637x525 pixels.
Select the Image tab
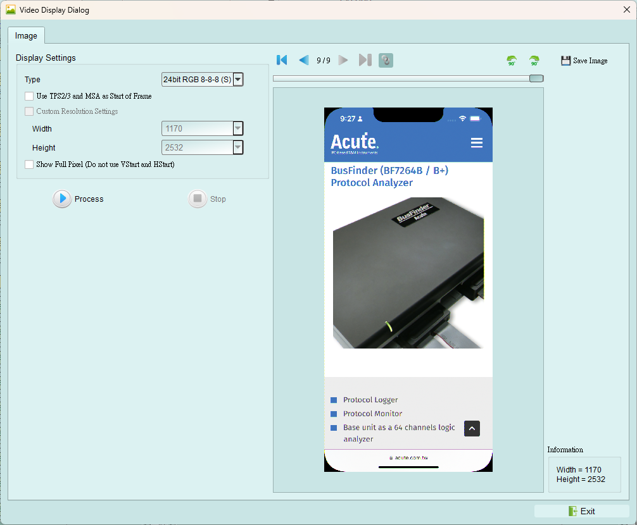[26, 35]
